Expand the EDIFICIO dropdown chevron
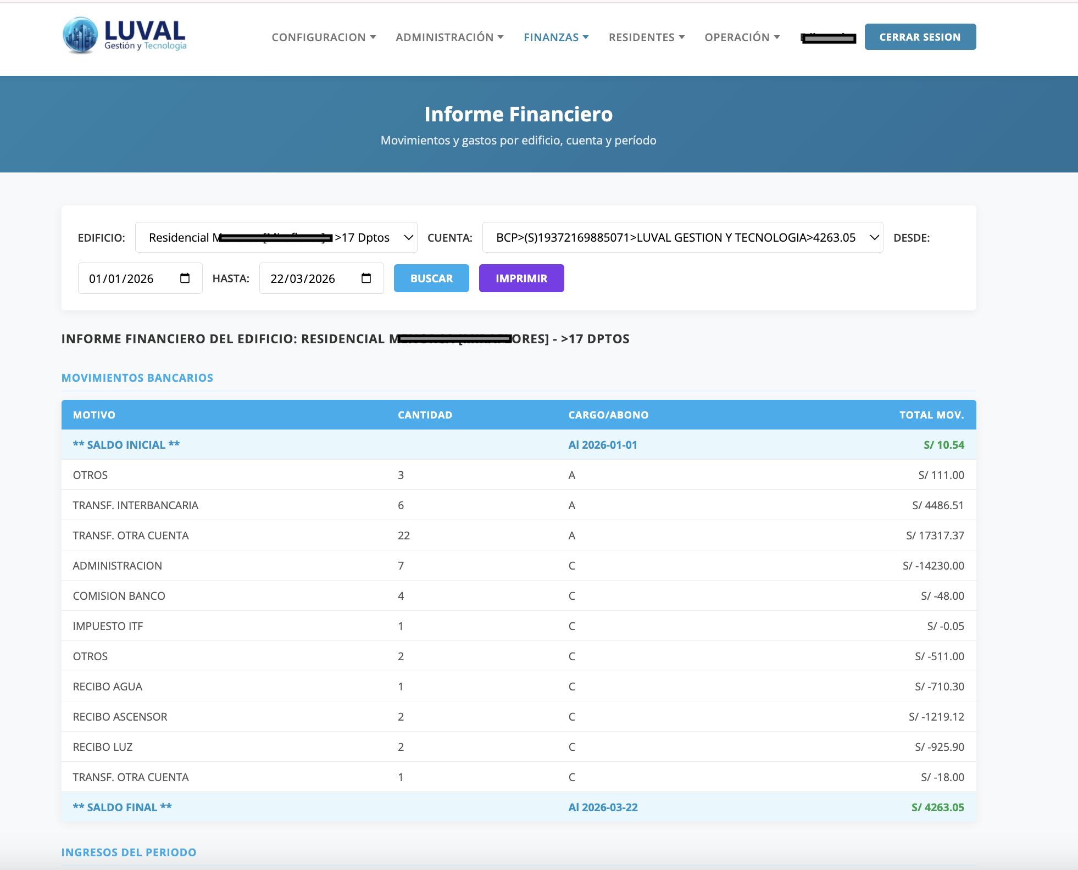The height and width of the screenshot is (870, 1078). tap(408, 238)
